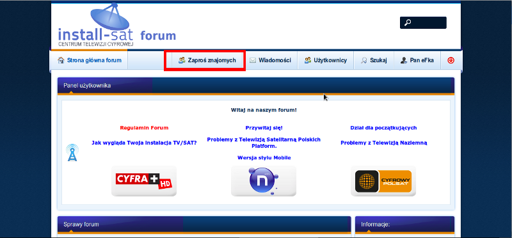Image resolution: width=512 pixels, height=238 pixels.
Task: Open Problemy z Telewizją Naziemną link
Action: (383, 143)
